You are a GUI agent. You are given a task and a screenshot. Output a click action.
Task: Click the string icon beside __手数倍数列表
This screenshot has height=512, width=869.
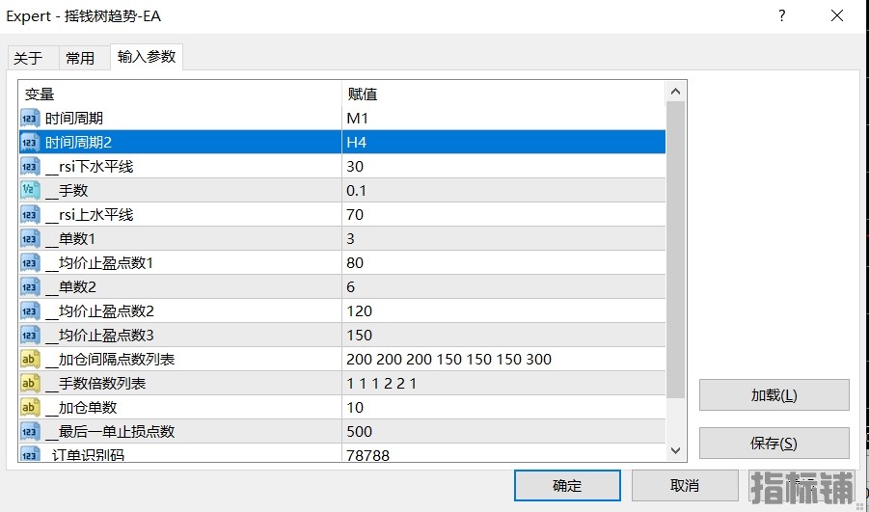pos(30,384)
